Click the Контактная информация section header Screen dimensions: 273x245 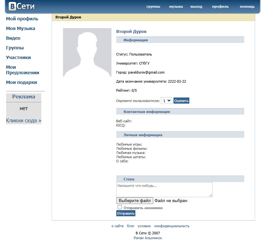180,112
